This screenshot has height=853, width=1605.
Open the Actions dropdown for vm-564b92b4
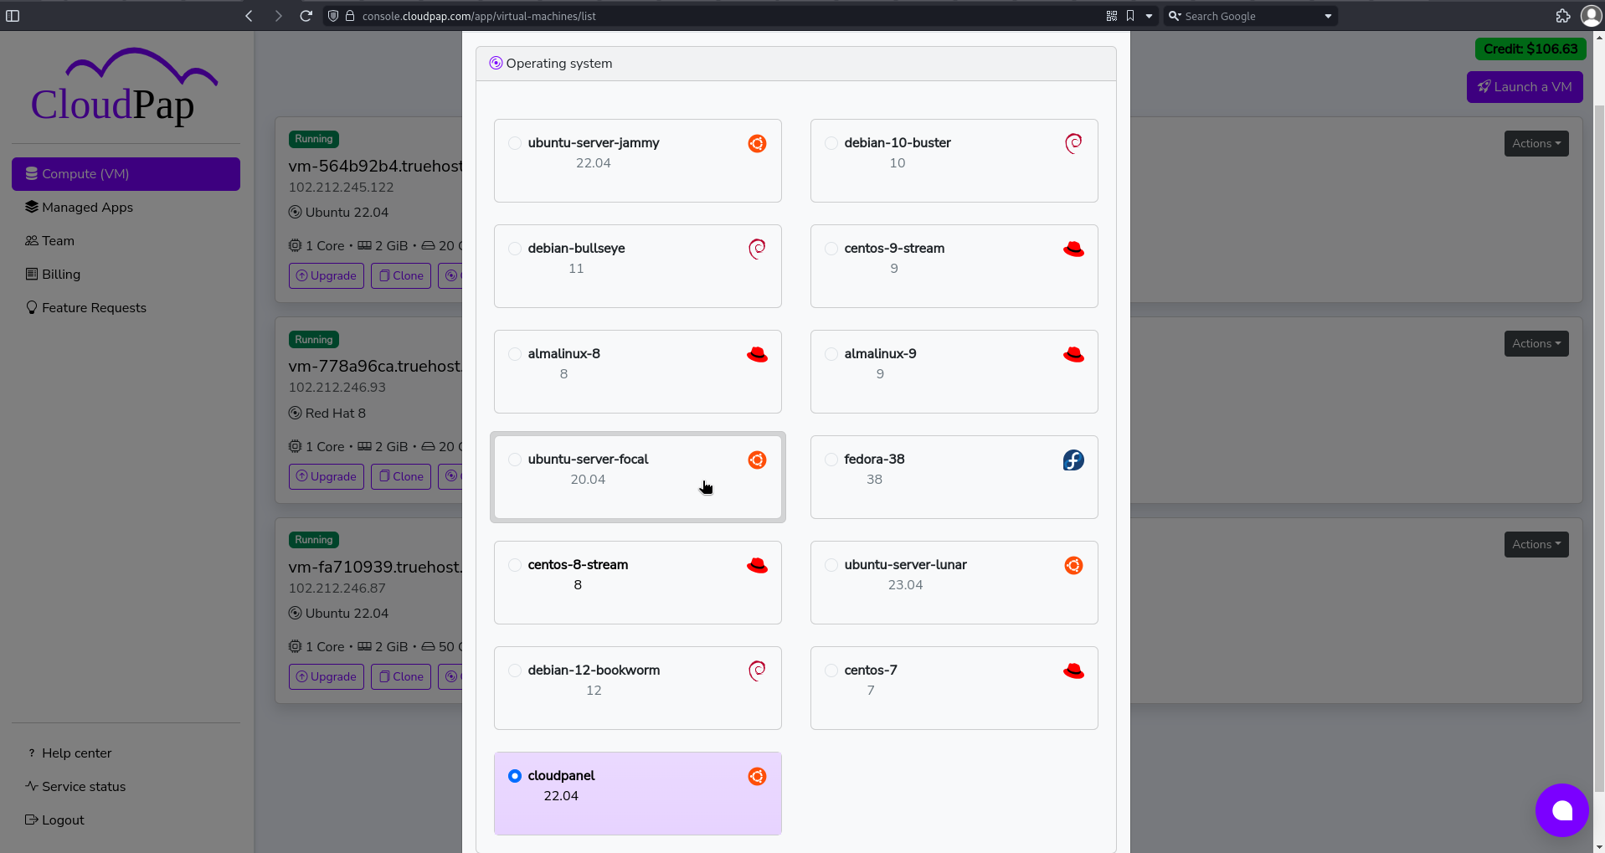pyautogui.click(x=1536, y=143)
